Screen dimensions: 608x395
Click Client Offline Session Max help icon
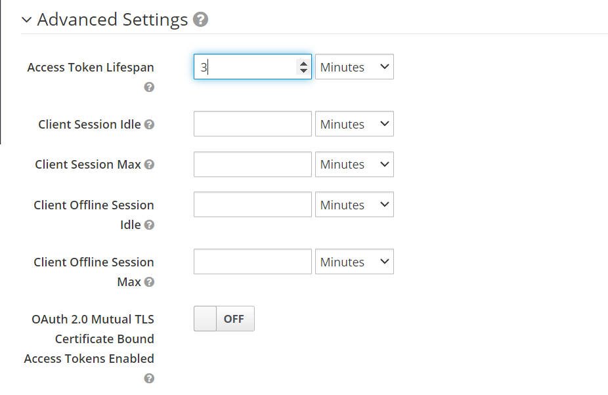pos(149,282)
